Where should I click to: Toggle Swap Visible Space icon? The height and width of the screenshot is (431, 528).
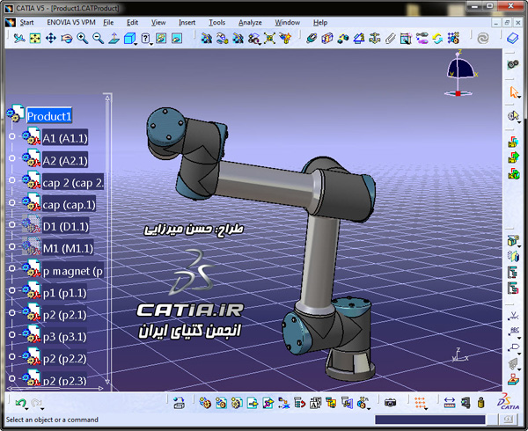point(177,39)
